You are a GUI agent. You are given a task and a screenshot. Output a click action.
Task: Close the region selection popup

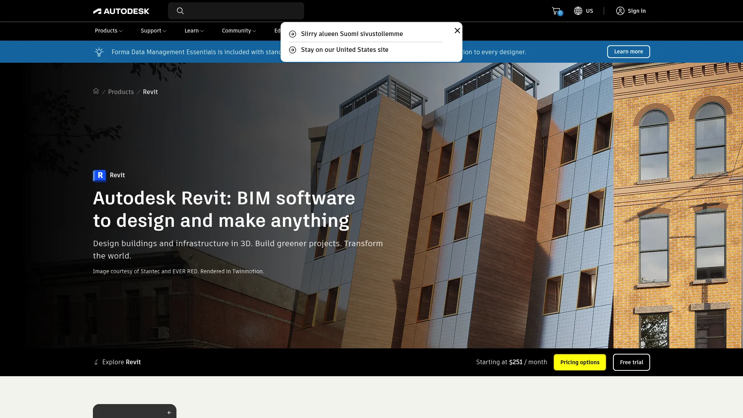click(x=457, y=31)
